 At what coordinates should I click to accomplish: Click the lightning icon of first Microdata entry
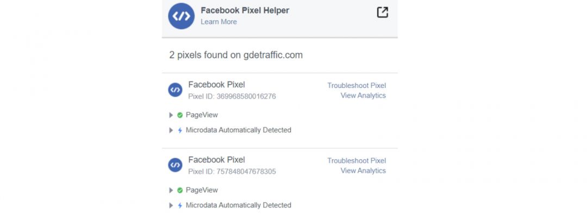[180, 130]
